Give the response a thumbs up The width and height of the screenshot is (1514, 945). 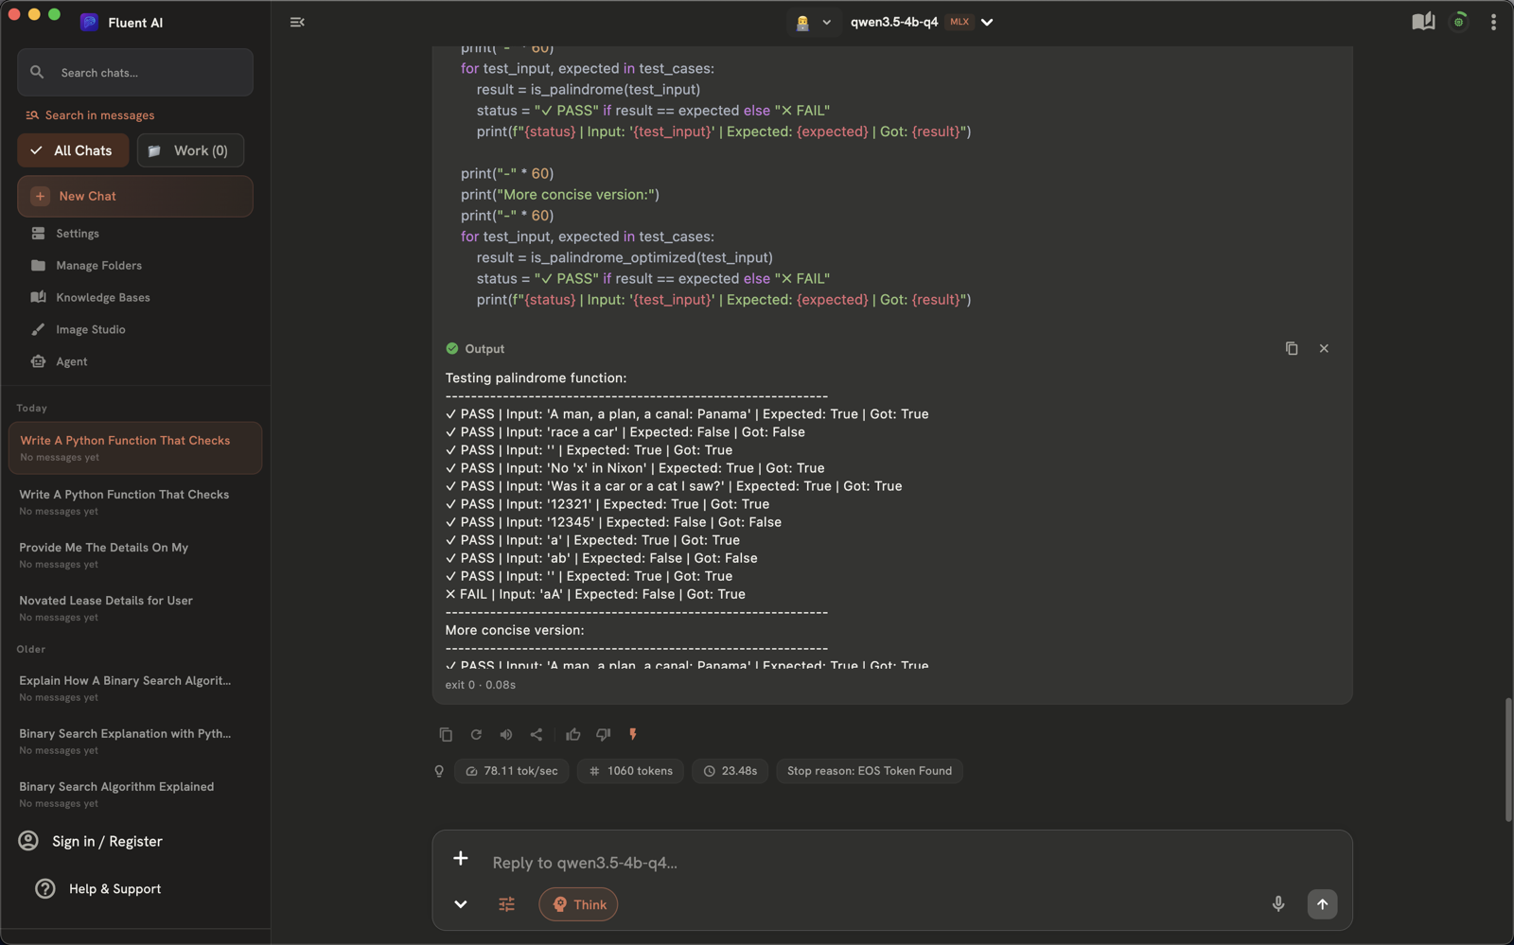coord(573,735)
